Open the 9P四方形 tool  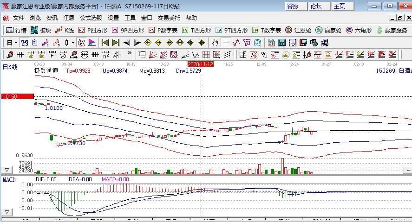click(128, 31)
